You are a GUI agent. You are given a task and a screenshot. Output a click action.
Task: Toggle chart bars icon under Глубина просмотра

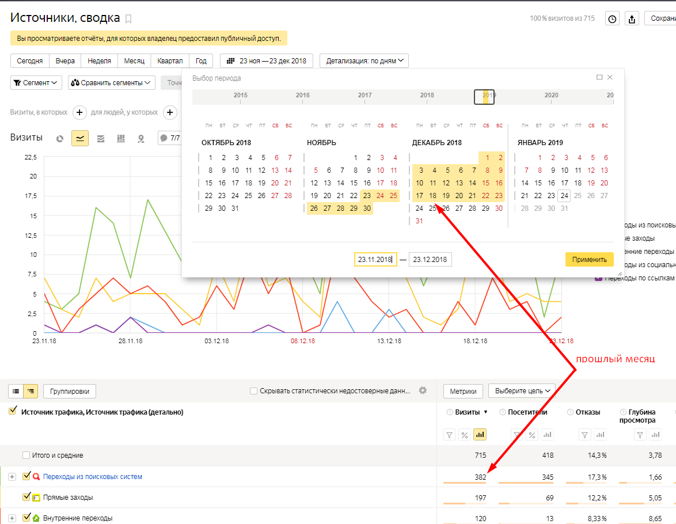coord(656,435)
